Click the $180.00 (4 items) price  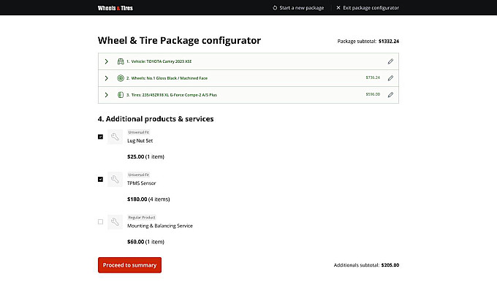pos(148,199)
